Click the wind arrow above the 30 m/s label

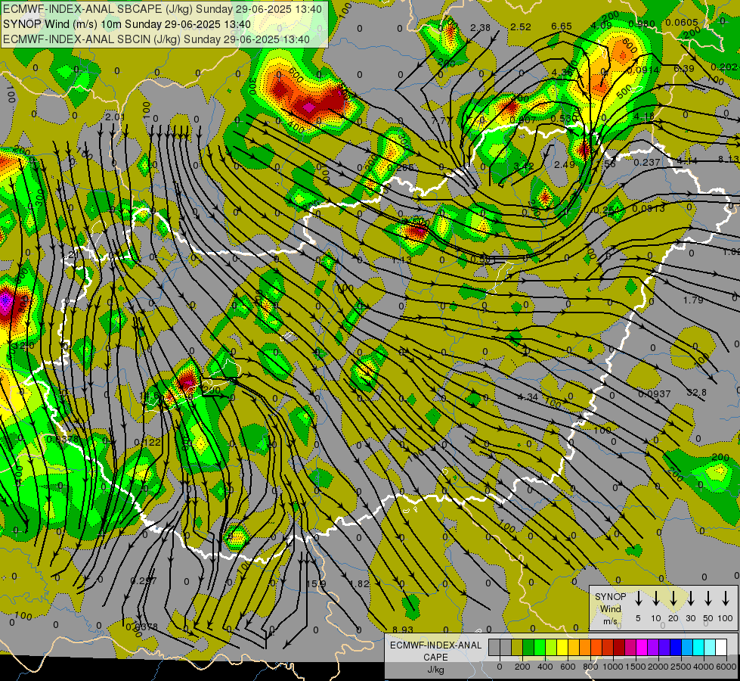[x=691, y=599]
